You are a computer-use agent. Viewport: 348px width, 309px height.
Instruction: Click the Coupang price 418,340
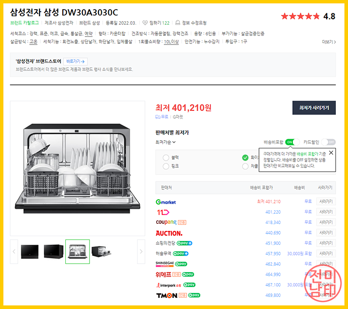(x=273, y=222)
